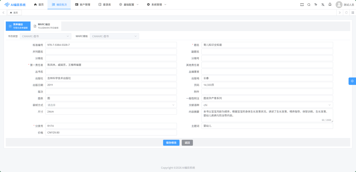
Task: Edit the 一般性附注 field
Action: pos(267,98)
